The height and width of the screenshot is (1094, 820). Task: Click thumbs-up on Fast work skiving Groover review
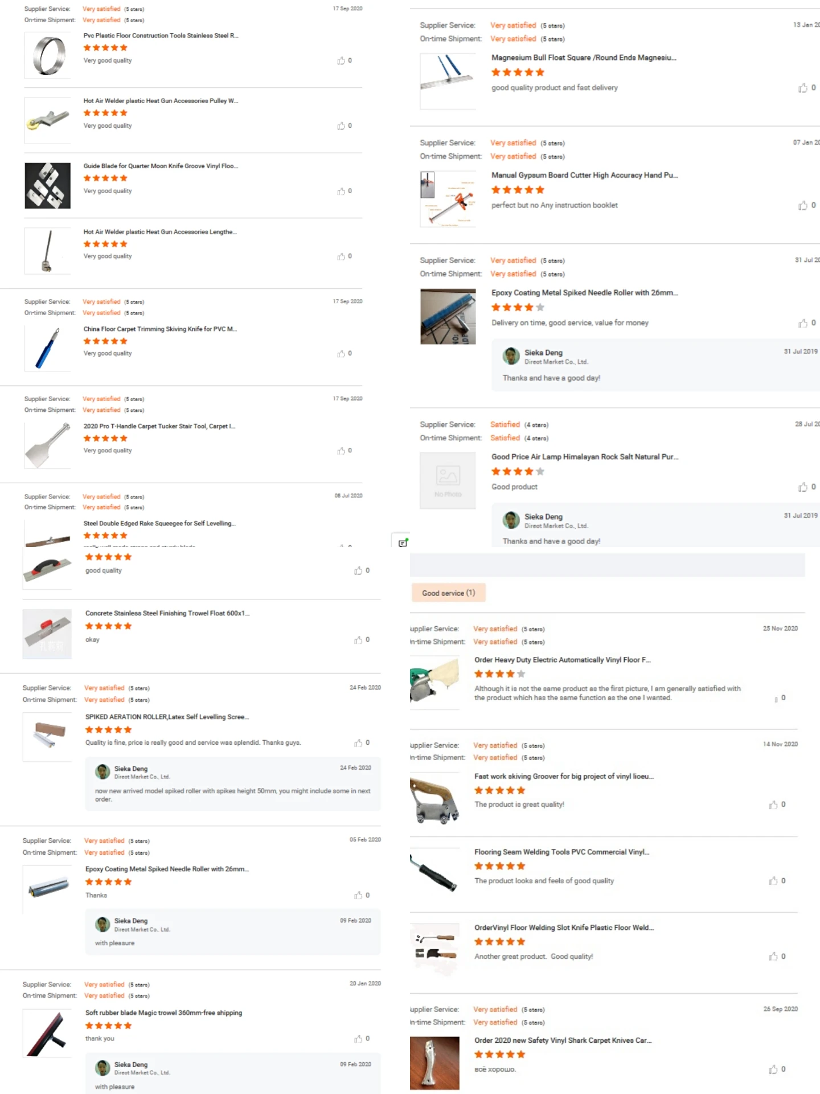click(773, 805)
